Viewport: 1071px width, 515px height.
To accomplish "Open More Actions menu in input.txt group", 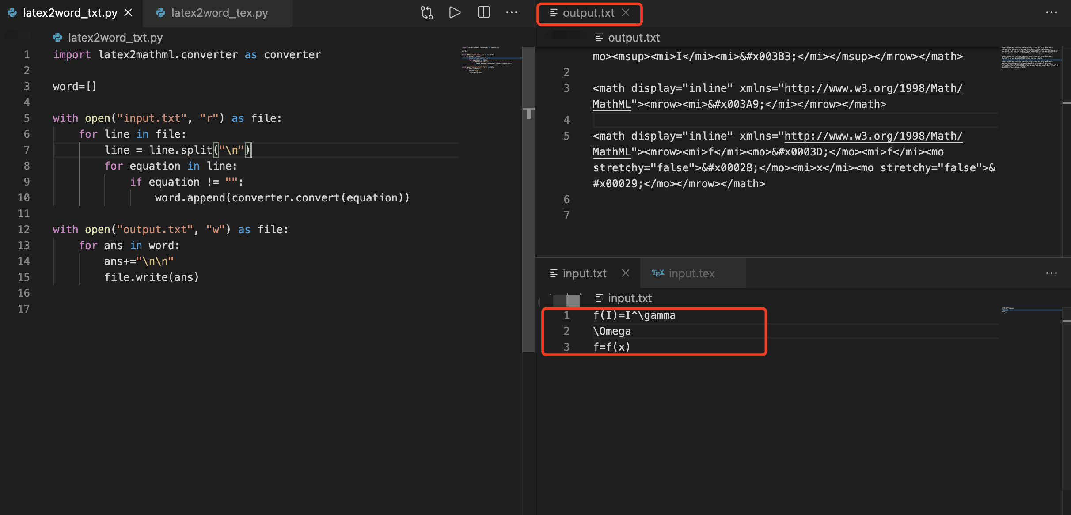I will point(1051,273).
